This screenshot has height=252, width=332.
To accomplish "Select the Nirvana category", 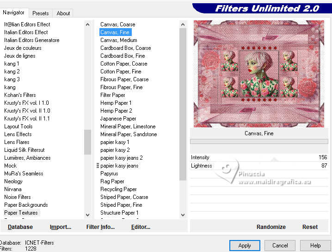I will point(13,189).
